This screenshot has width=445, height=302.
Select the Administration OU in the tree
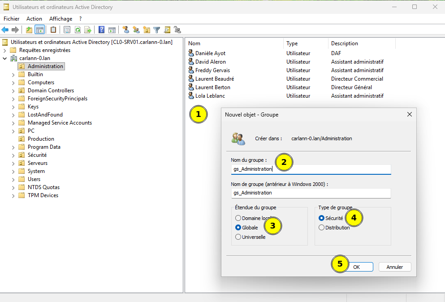tap(45, 66)
